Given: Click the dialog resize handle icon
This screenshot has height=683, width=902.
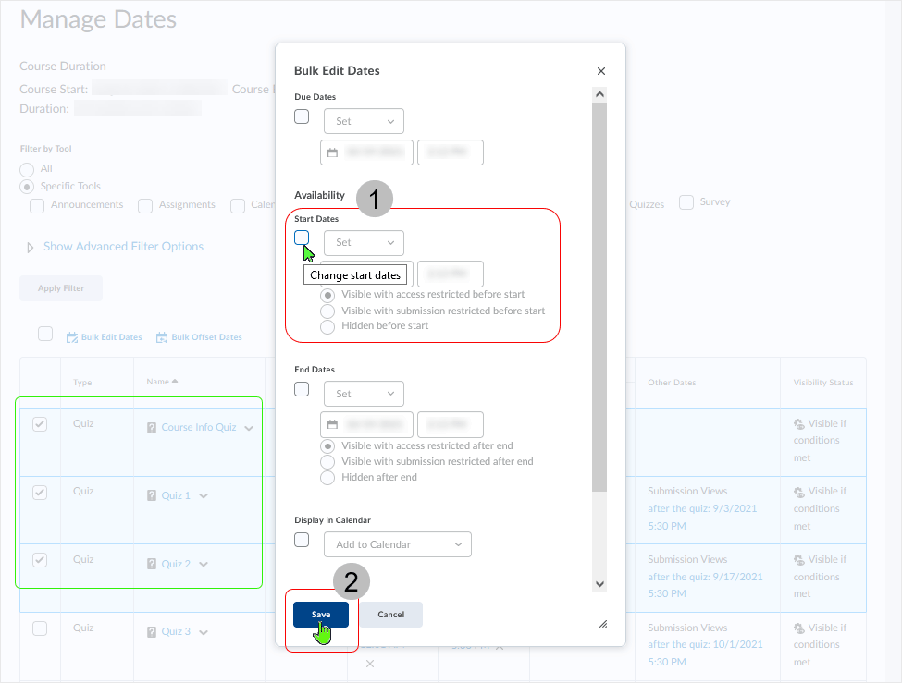Looking at the screenshot, I should click(603, 625).
